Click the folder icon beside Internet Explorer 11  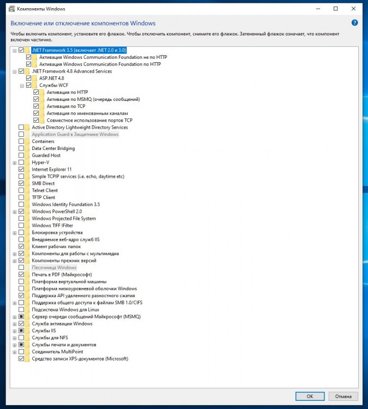click(27, 169)
